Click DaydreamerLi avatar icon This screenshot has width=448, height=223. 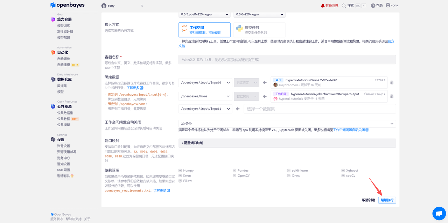(275, 85)
